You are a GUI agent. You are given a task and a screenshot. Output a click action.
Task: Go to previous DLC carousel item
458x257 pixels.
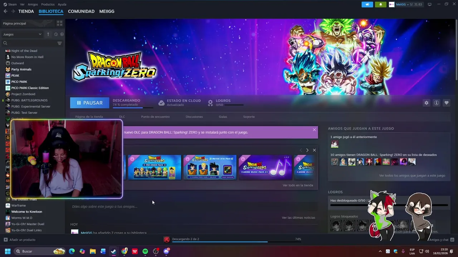point(301,150)
